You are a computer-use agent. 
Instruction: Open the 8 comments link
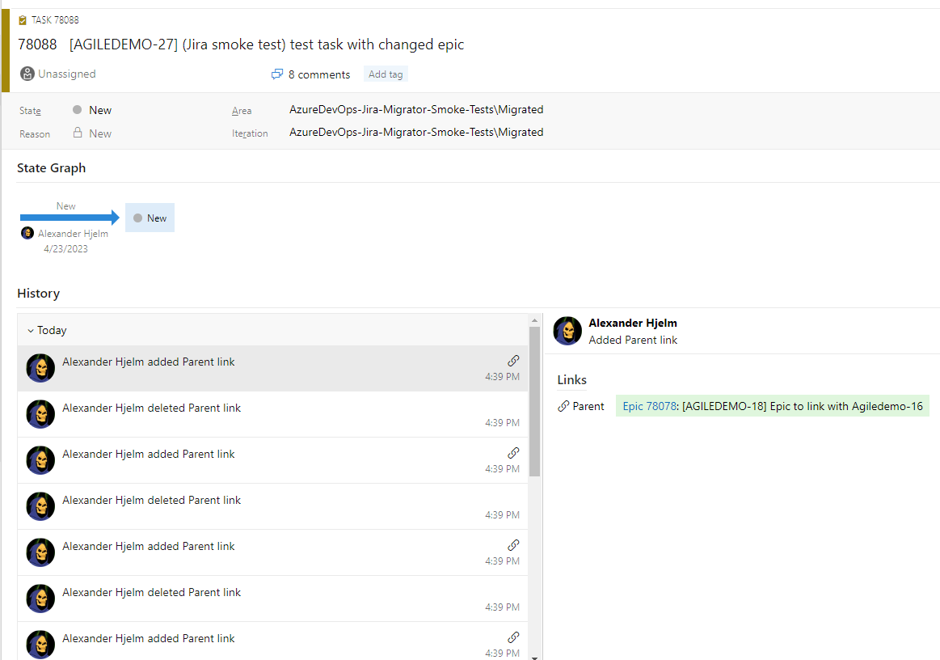click(318, 74)
